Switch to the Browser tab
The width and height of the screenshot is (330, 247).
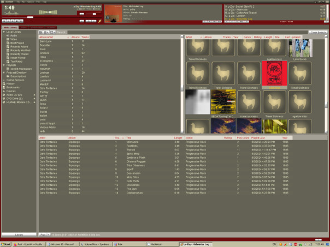(x=51, y=27)
